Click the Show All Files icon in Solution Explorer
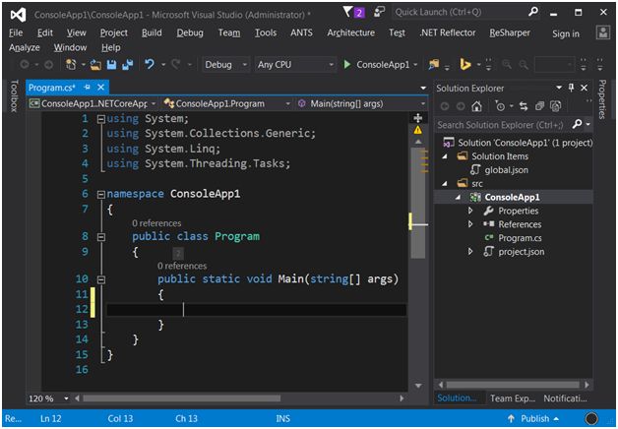This screenshot has width=618, height=429. pos(556,106)
